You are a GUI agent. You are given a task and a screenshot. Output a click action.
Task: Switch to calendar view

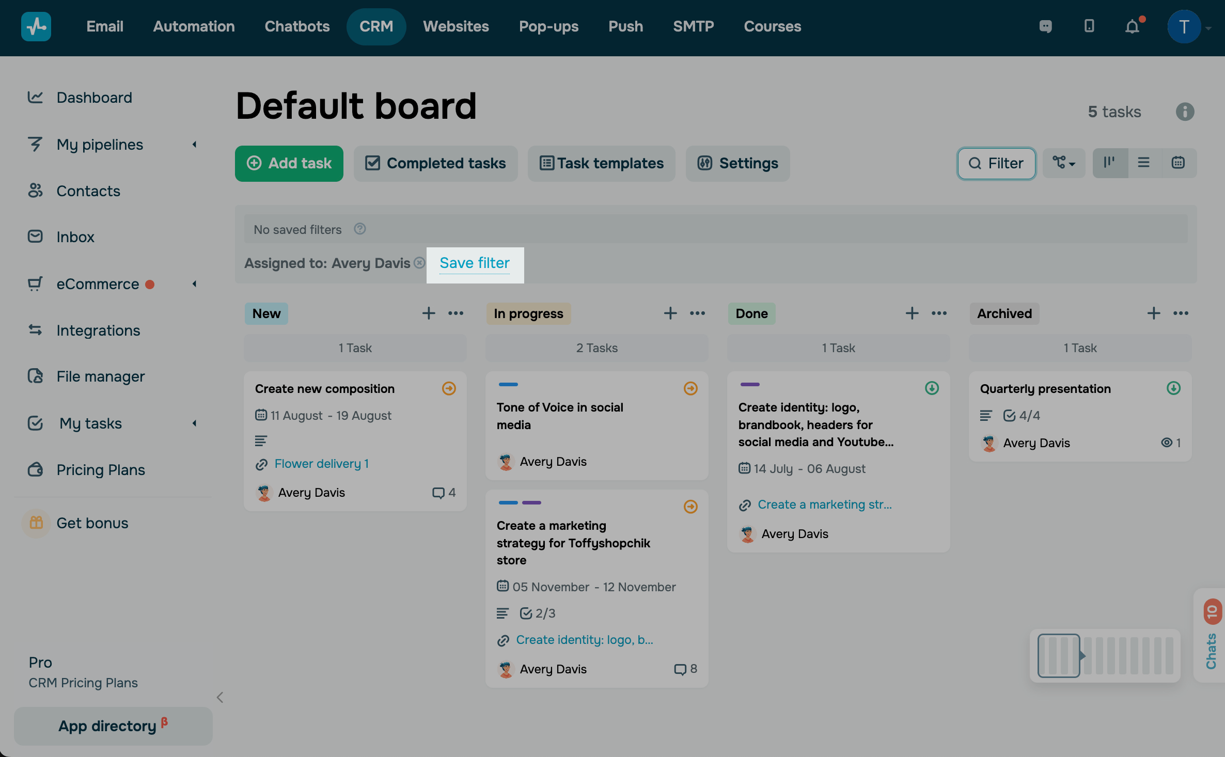click(1178, 163)
